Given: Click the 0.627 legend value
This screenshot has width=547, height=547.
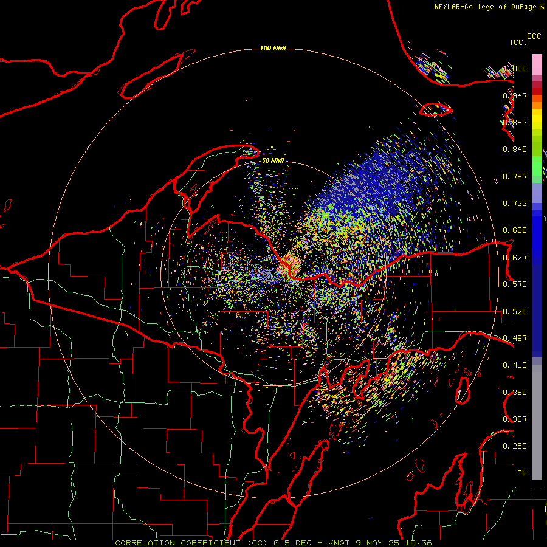Looking at the screenshot, I should 515,258.
